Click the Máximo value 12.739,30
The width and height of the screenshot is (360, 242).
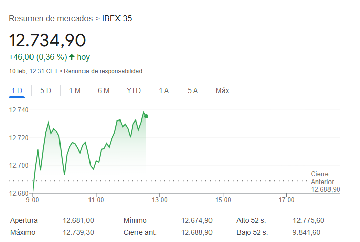(x=78, y=232)
